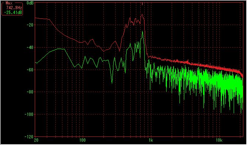The width and height of the screenshot is (247, 145).
Task: Click the peak marker tick above the graph
Action: pos(142,4)
